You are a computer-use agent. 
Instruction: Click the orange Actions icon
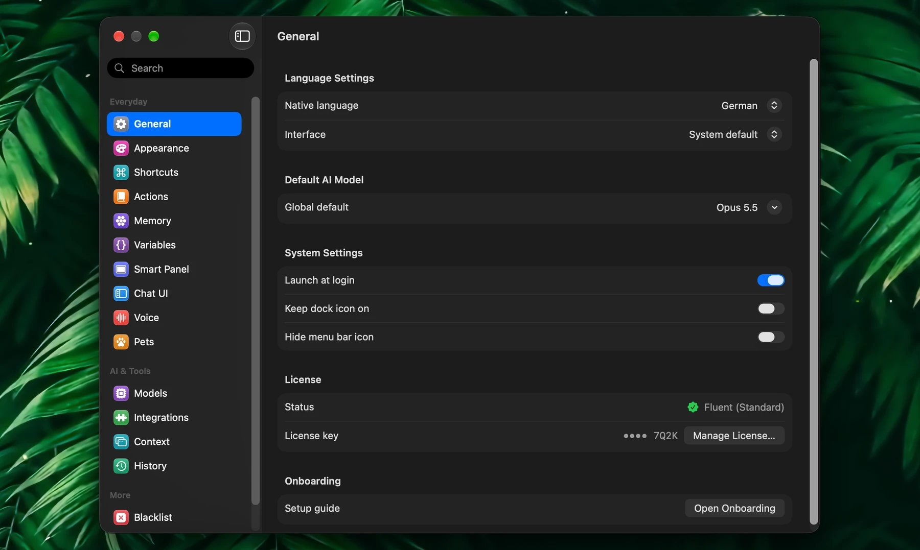121,197
